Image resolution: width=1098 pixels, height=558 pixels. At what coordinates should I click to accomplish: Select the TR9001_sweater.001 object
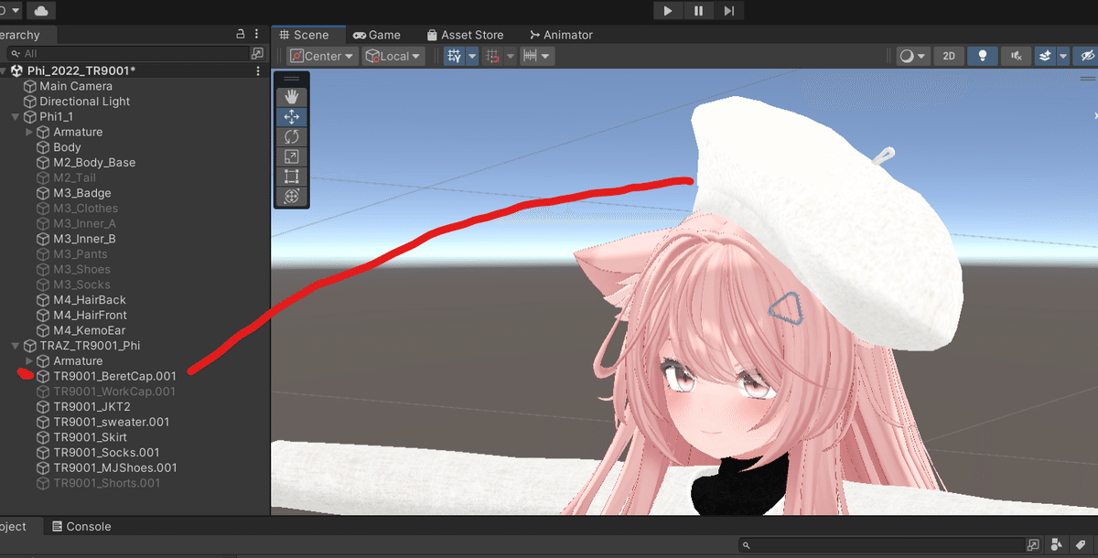(111, 422)
